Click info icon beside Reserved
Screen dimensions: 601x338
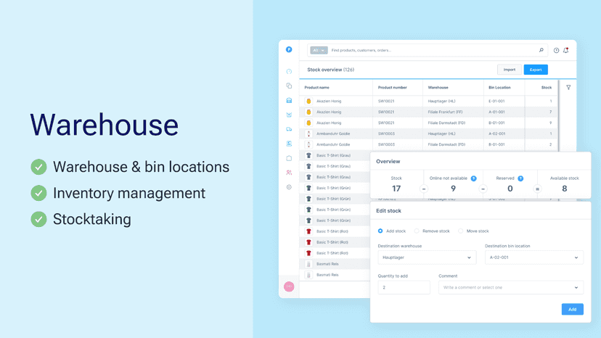(520, 178)
